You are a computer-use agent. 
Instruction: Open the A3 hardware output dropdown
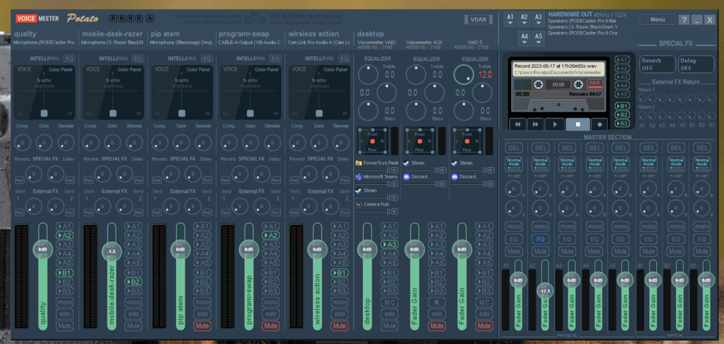tap(539, 20)
